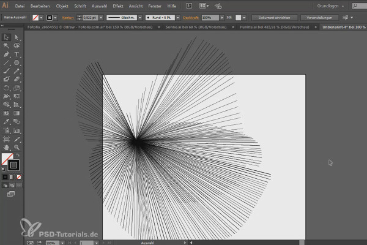Set paint mode to None

pyautogui.click(x=19, y=177)
